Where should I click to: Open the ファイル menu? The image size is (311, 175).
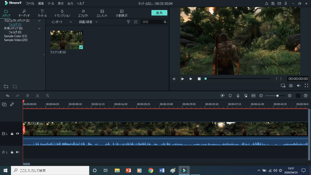coord(30,4)
